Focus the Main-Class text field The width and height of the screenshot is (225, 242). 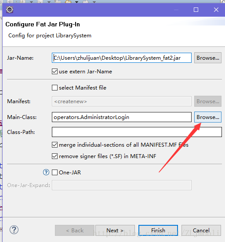pos(122,117)
